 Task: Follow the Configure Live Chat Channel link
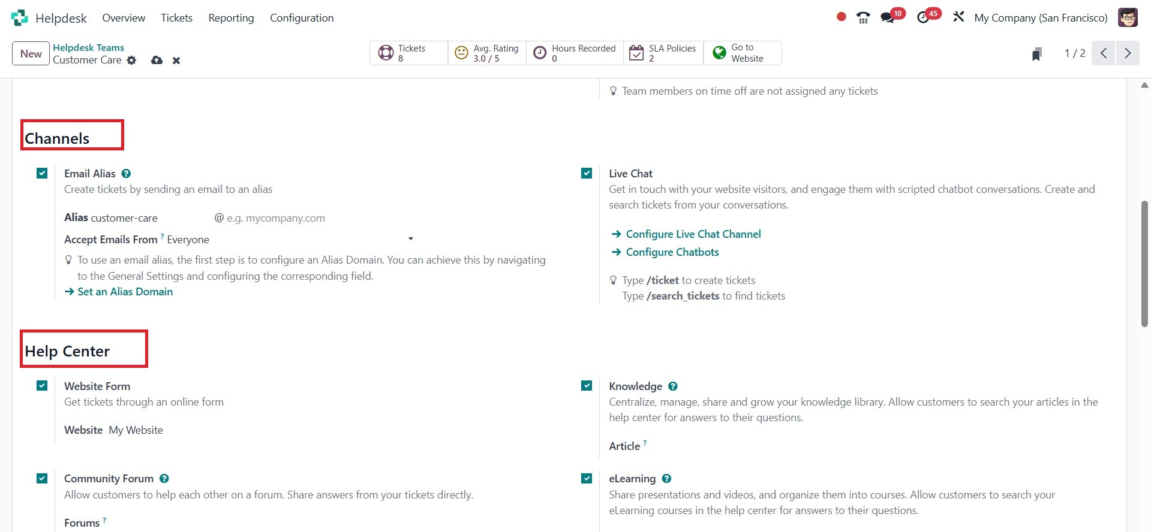click(693, 234)
